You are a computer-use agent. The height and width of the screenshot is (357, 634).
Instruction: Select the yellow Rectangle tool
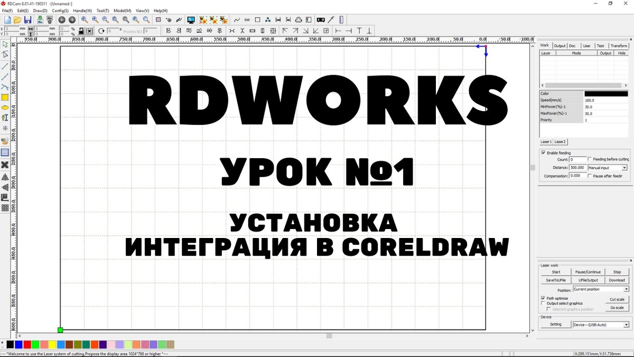(5, 97)
